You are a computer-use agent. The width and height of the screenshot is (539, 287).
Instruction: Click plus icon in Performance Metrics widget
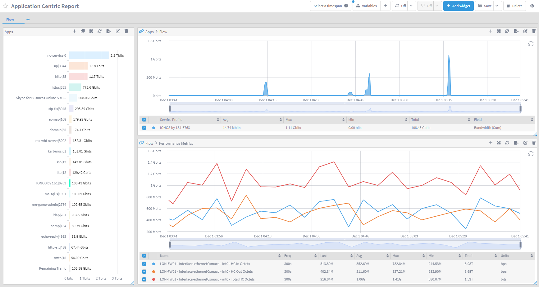point(491,143)
